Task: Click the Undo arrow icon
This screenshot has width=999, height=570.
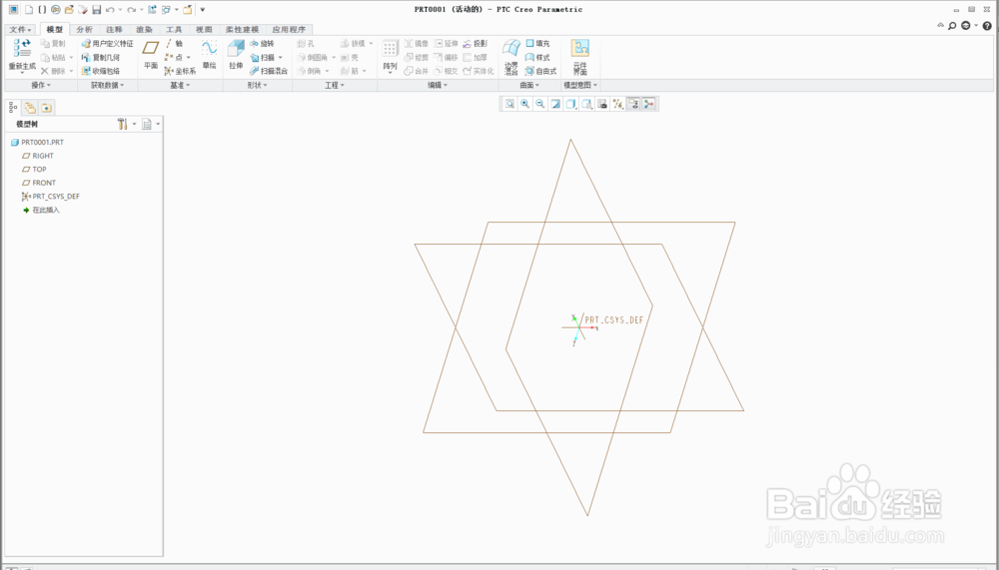Action: click(x=110, y=10)
